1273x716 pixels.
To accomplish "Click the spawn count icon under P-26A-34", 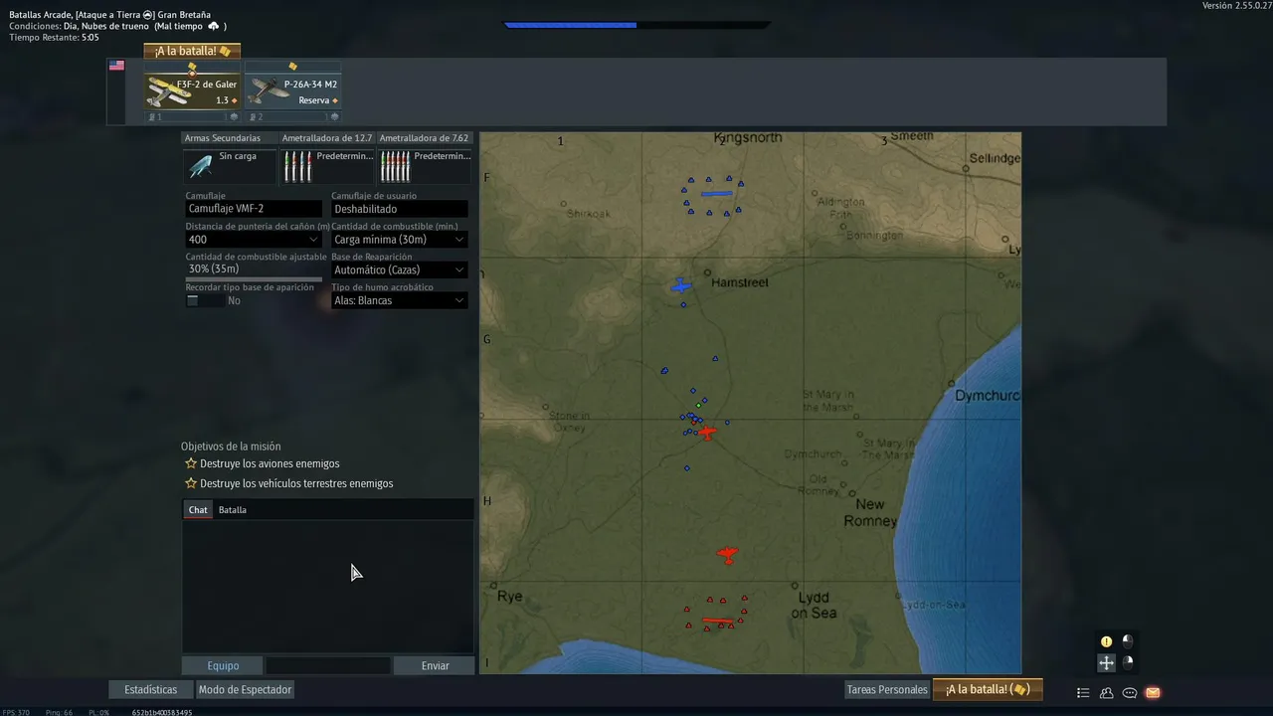I will pos(334,117).
